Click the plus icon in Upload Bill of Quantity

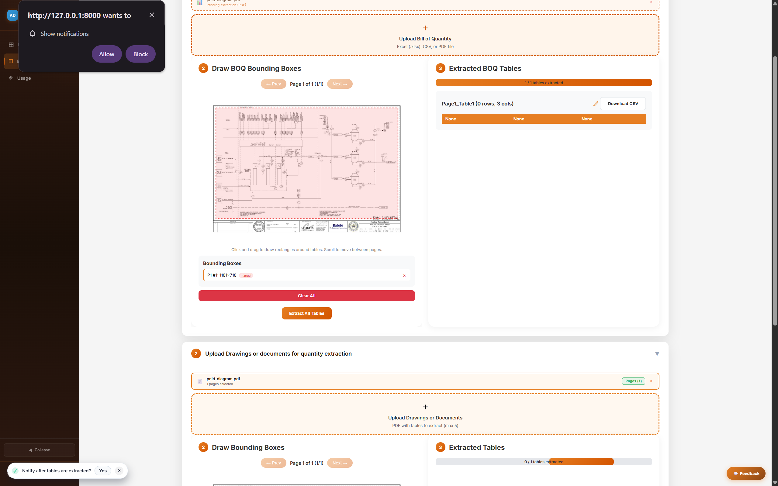(425, 28)
